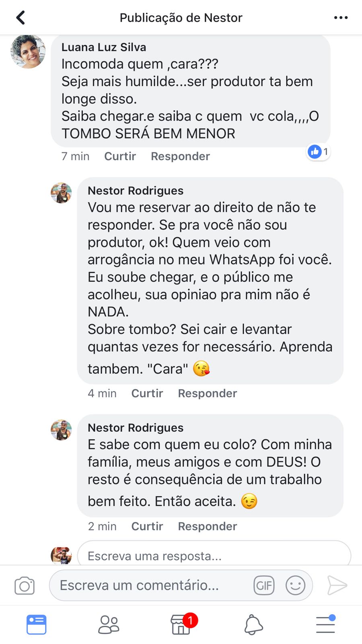Go to the News Feed tab
This screenshot has height=644, width=362.
37,625
